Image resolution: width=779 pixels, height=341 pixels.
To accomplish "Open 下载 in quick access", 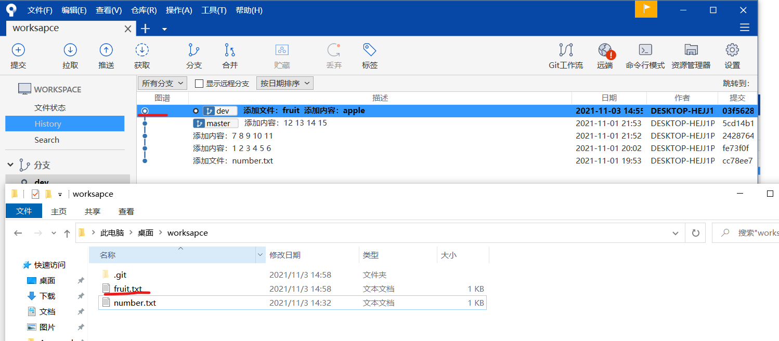I will 47,296.
